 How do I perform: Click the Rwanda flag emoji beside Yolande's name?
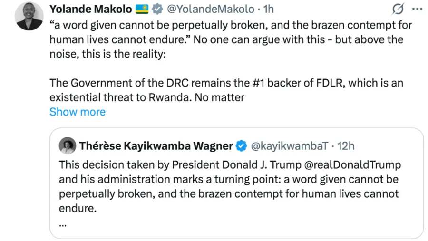click(142, 9)
